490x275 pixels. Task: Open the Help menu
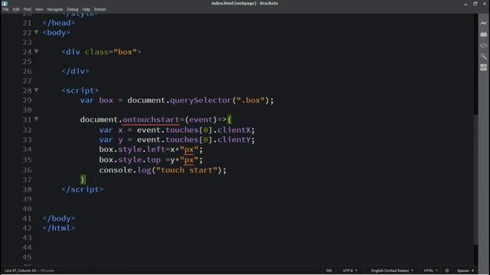click(86, 9)
